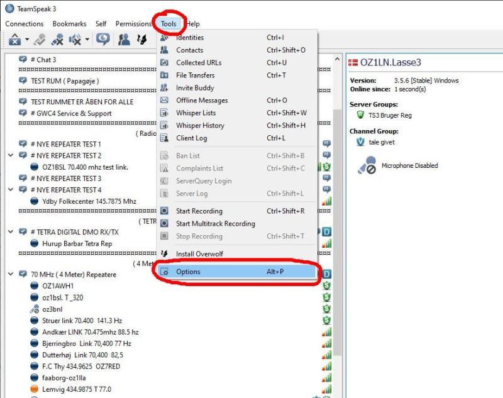Select user Lemvig 434.9875 T 77.0

[77, 389]
